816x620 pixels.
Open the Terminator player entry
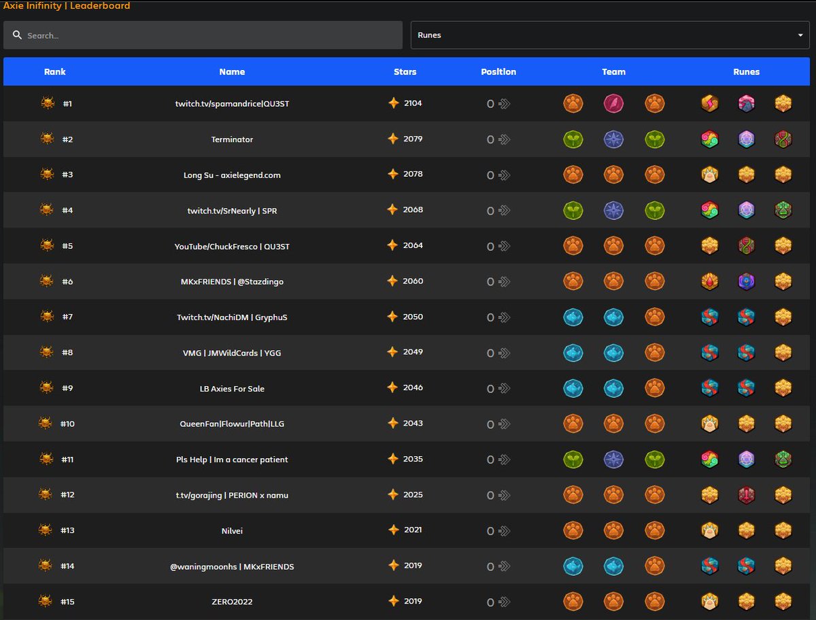232,139
